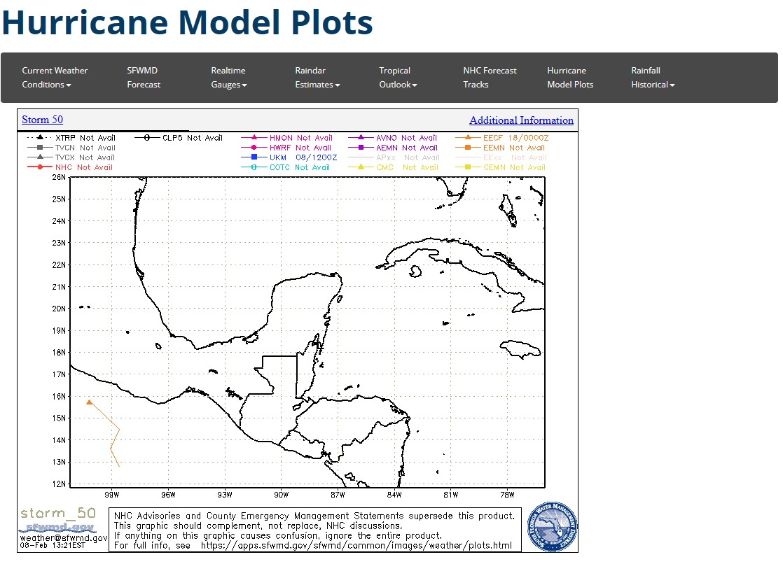Click the UKM blue square legend symbol

[x=254, y=158]
